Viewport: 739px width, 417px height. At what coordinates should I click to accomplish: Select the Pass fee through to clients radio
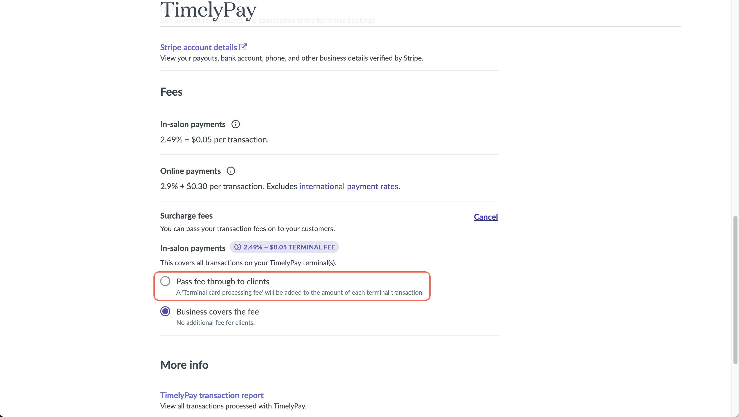[x=165, y=281]
